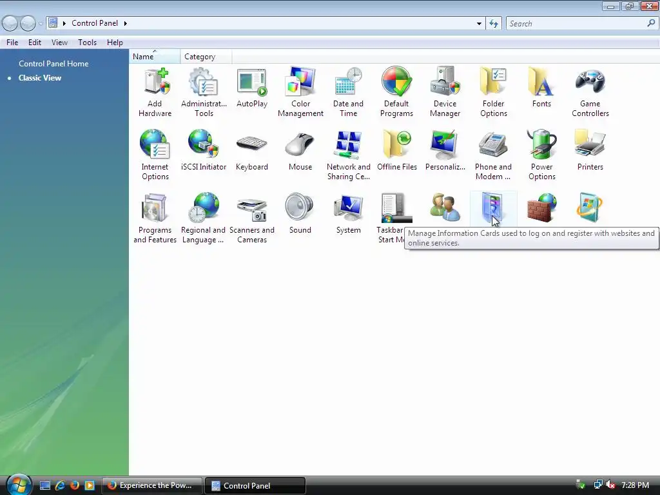Click Show Desktop in Quick Launch
Image resolution: width=660 pixels, height=495 pixels.
(x=45, y=485)
